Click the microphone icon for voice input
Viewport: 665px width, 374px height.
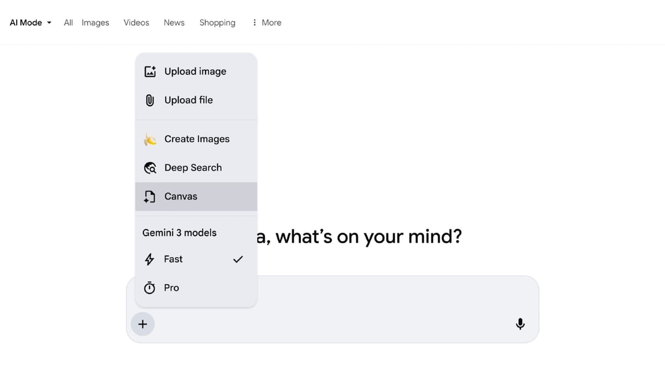(520, 324)
